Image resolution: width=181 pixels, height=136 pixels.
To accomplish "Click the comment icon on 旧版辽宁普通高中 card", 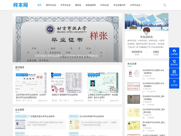I will point(60,100).
